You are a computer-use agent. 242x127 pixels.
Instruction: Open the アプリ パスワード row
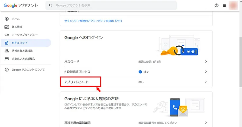pyautogui.click(x=136, y=82)
